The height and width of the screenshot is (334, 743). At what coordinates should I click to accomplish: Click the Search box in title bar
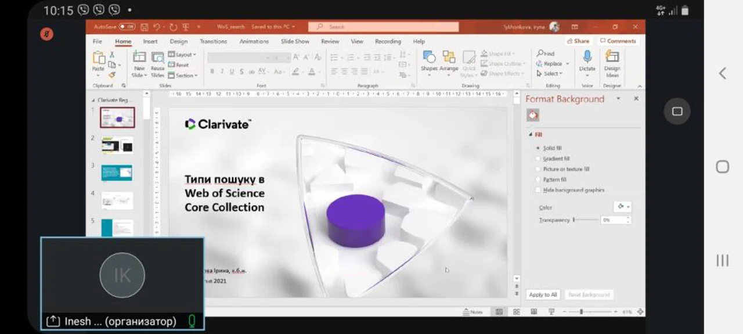[383, 27]
